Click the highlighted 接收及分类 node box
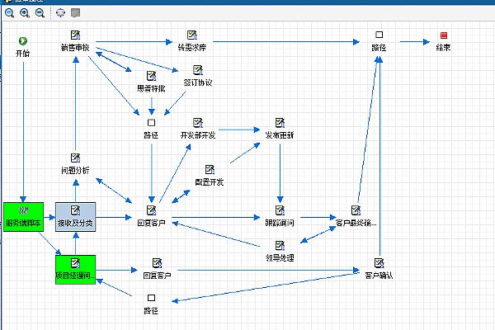 click(75, 215)
